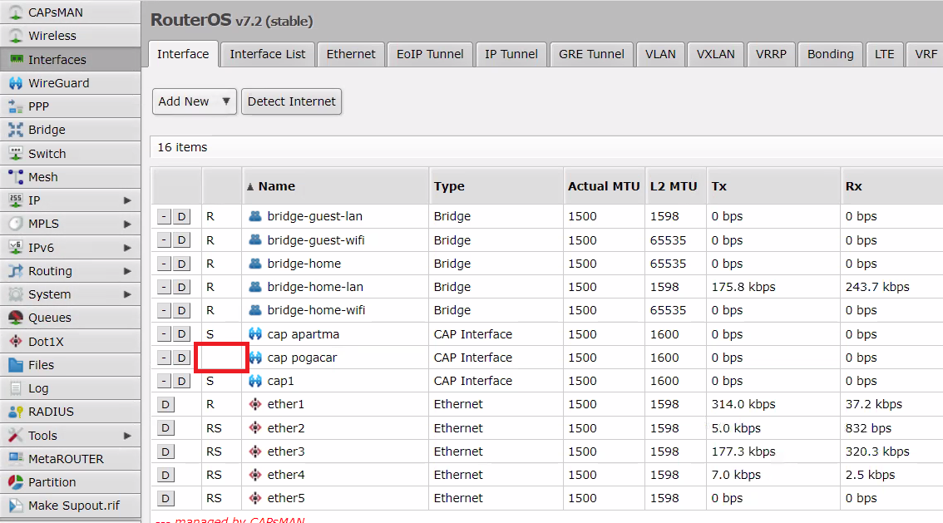Remove cap1 with its minus button

point(164,381)
